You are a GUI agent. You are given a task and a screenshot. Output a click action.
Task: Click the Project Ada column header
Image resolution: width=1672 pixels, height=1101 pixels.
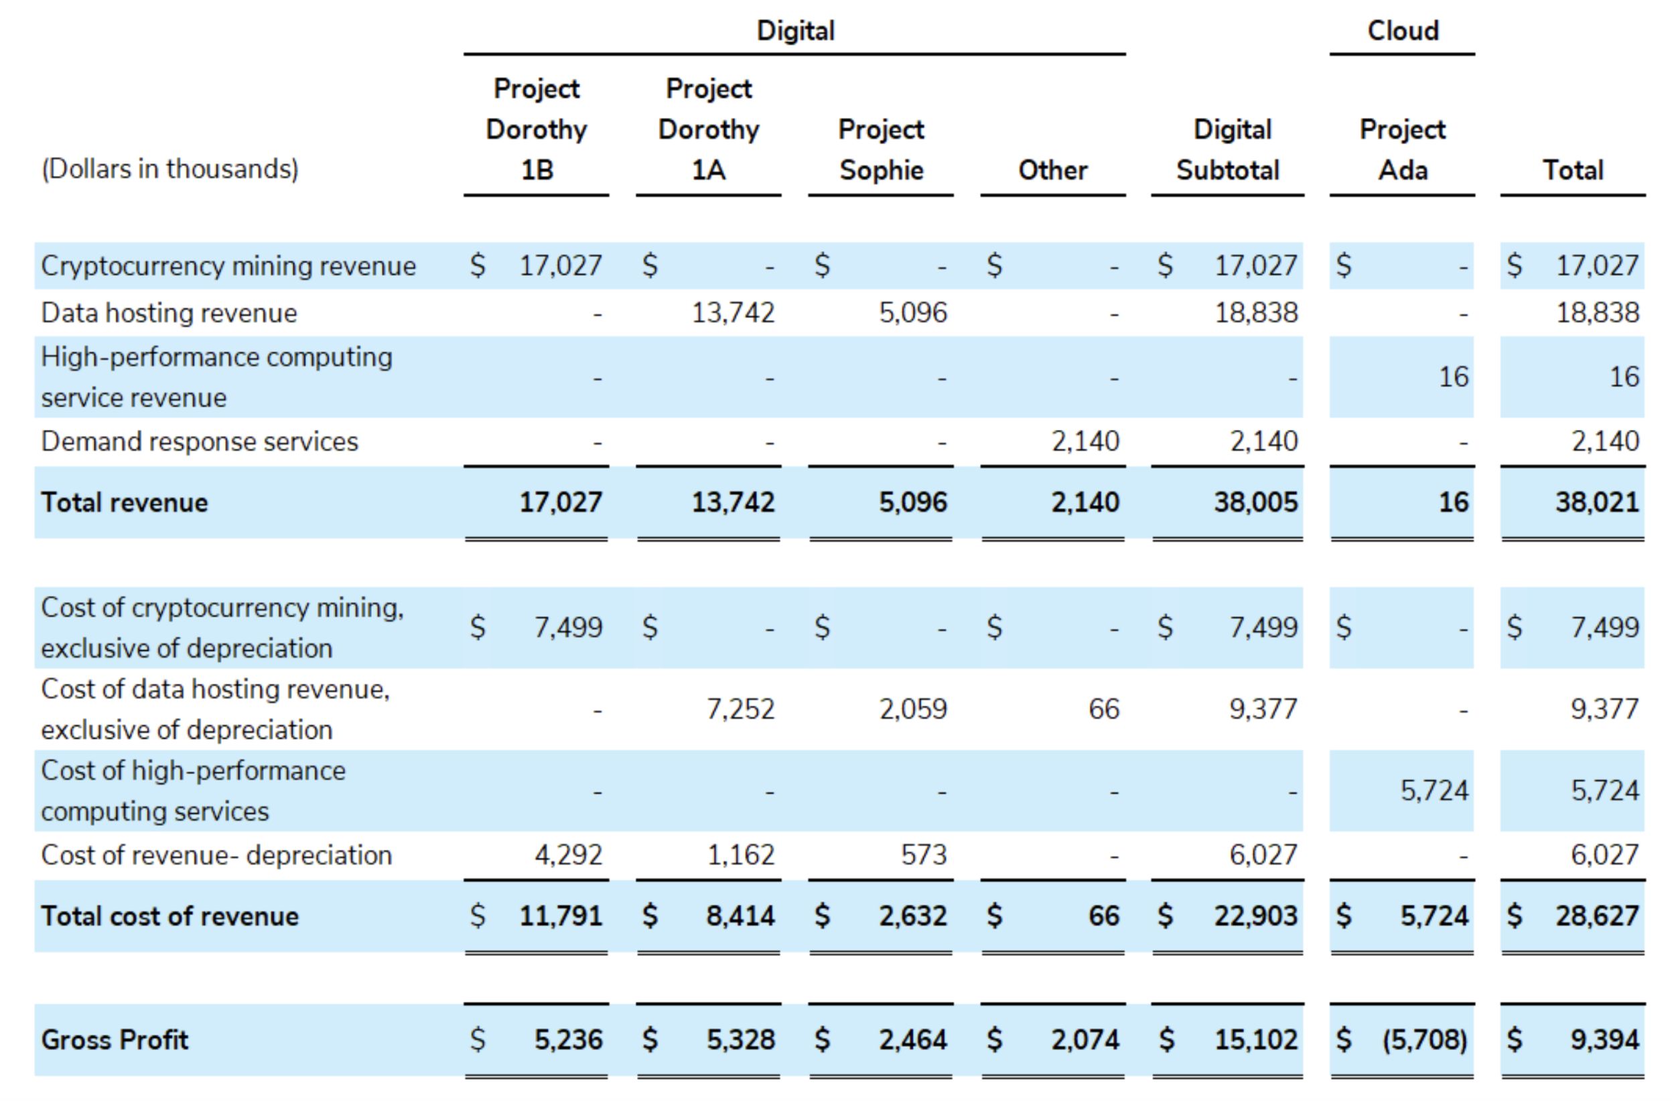tap(1402, 149)
